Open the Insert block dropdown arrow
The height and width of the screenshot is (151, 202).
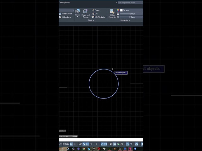[x=77, y=17]
